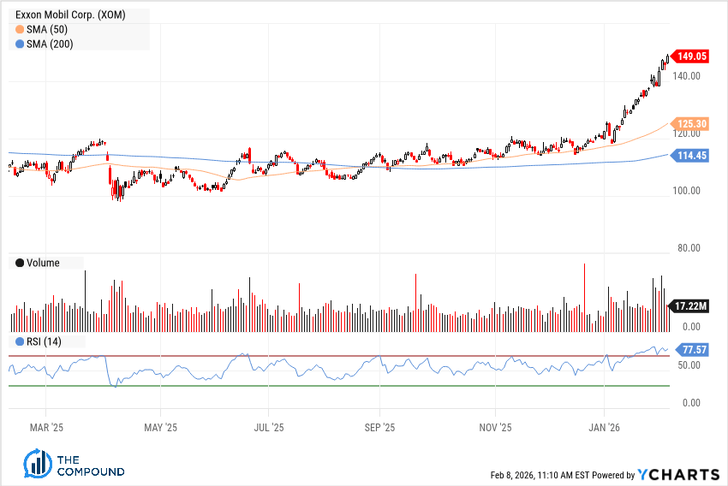Click the YCHARTS logo
The image size is (728, 486).
pos(679,474)
